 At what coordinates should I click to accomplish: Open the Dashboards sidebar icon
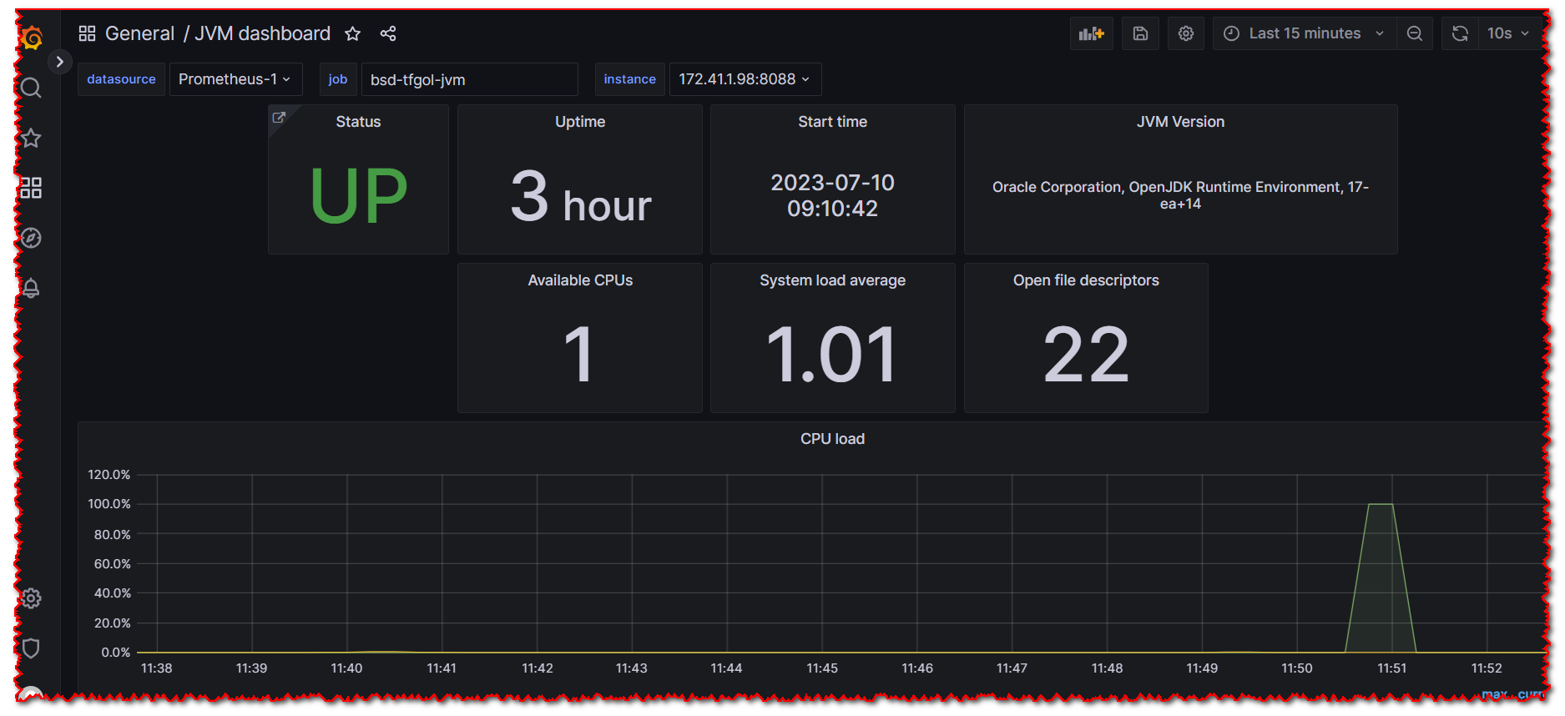[x=31, y=188]
